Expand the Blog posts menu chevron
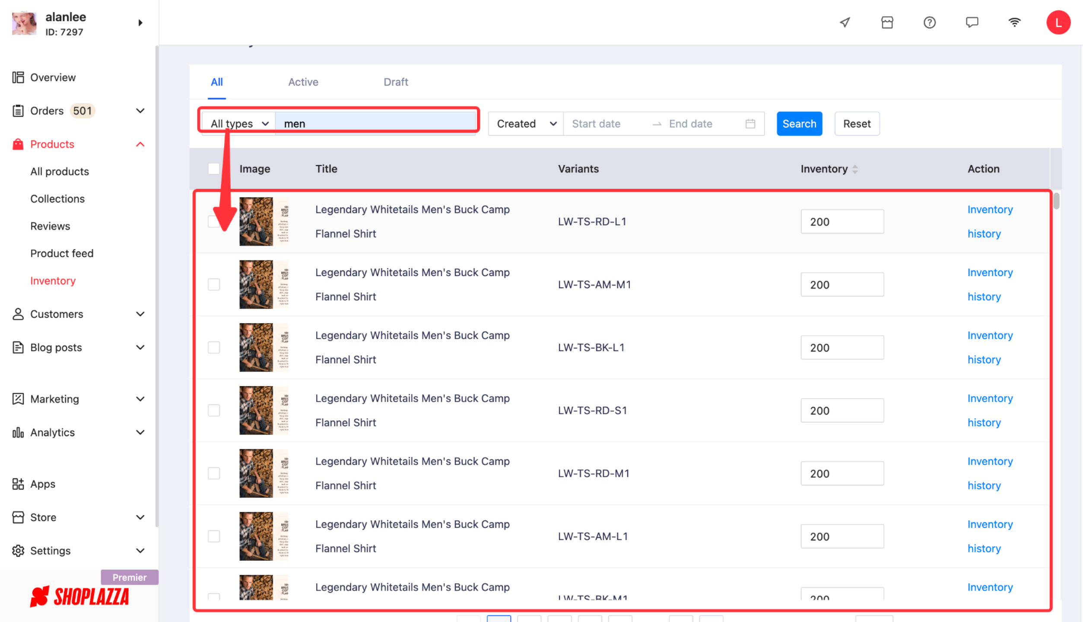Image resolution: width=1083 pixels, height=622 pixels. [140, 347]
